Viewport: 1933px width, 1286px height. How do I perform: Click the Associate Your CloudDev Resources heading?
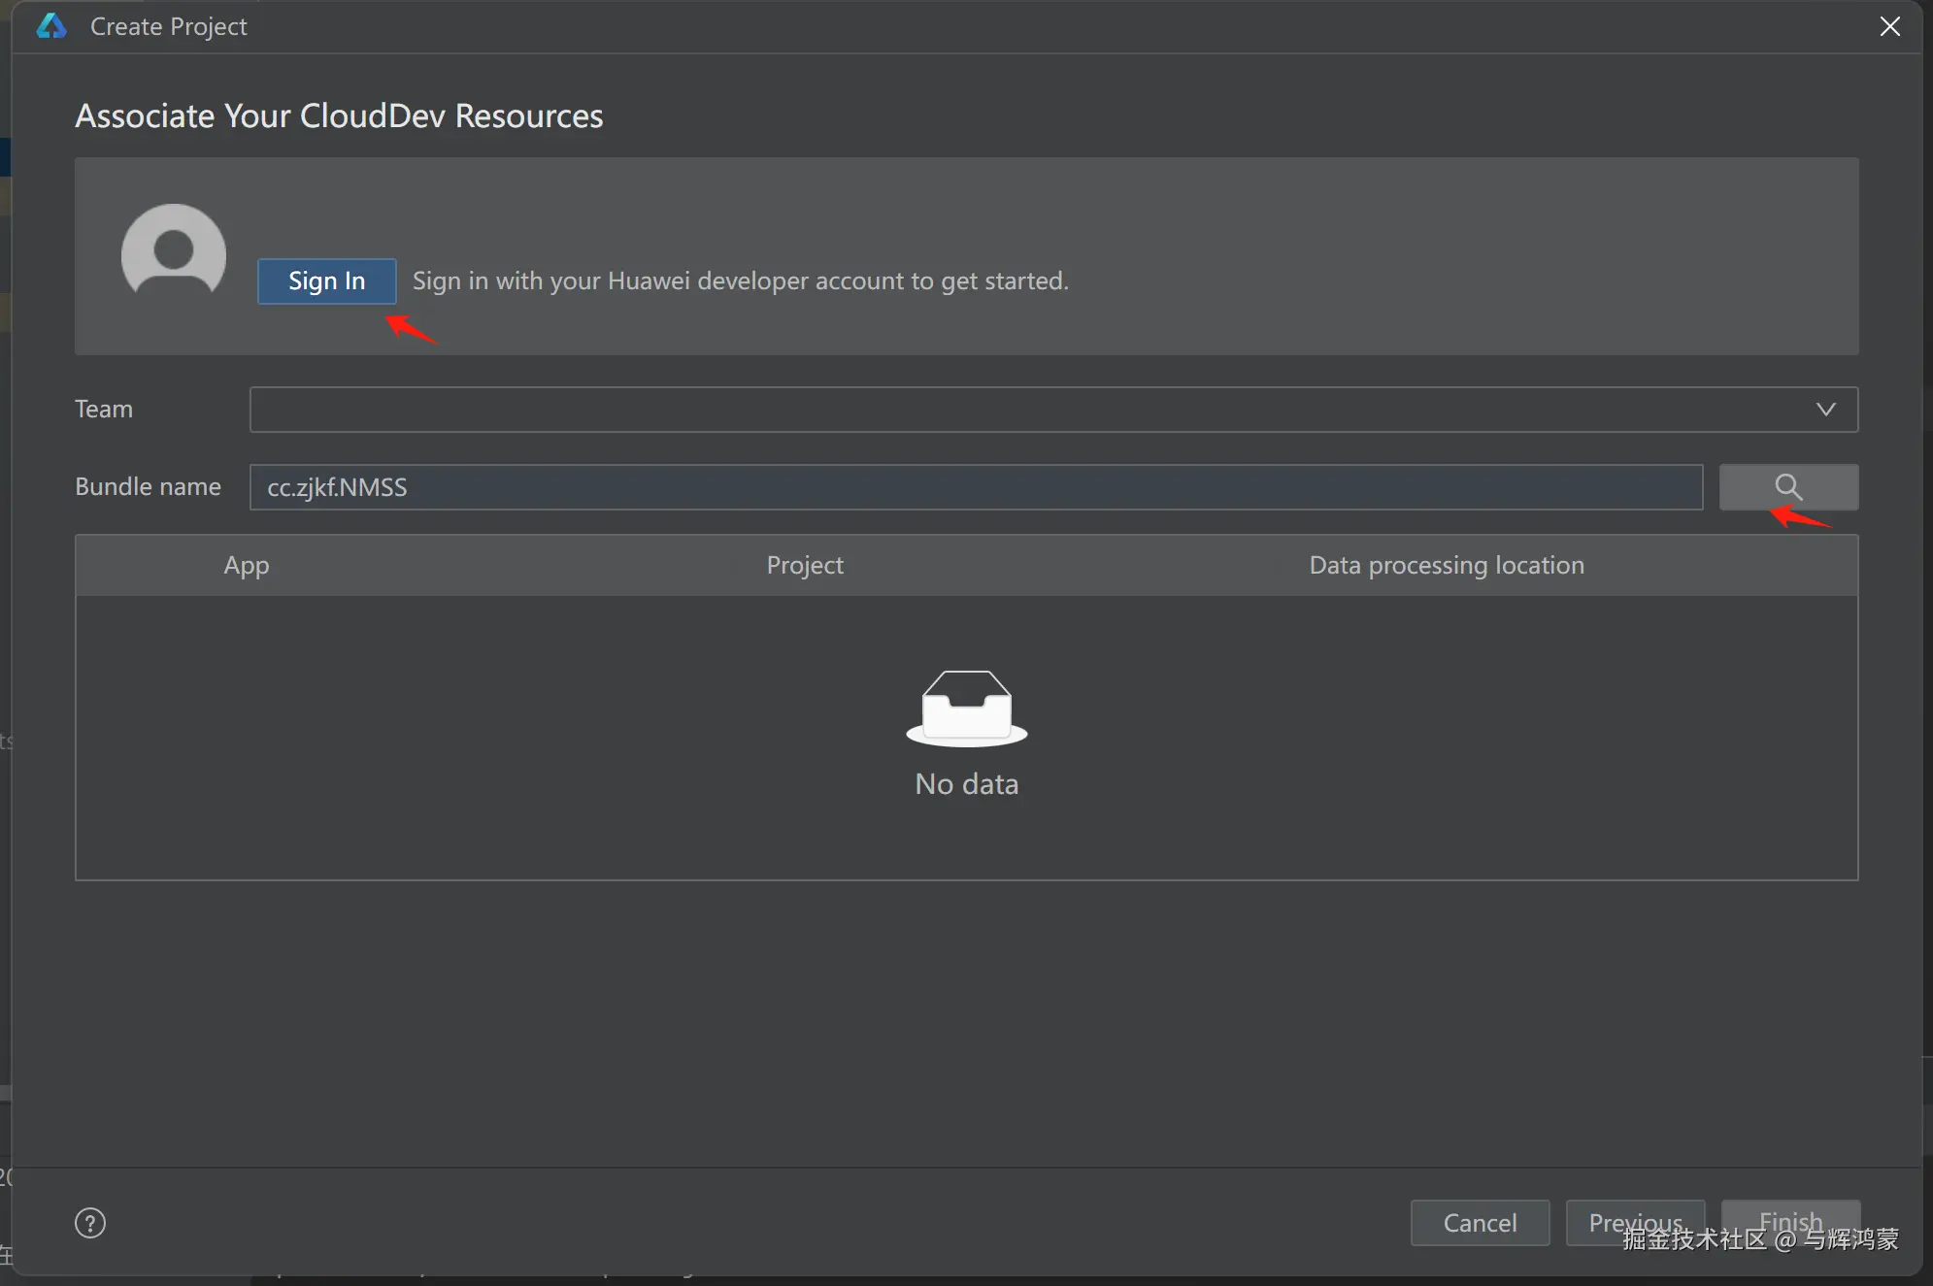(x=339, y=116)
